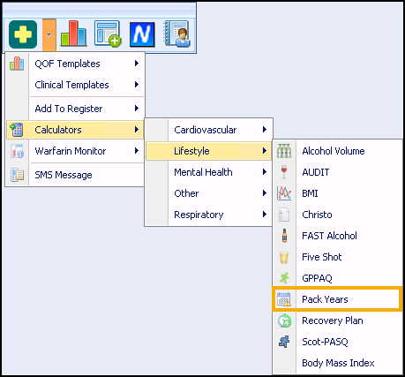Select the Calculators menu entry
405x377 pixels.
[75, 130]
